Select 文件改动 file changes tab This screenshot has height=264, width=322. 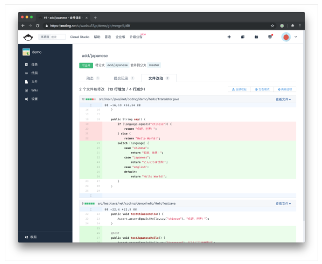coord(159,78)
